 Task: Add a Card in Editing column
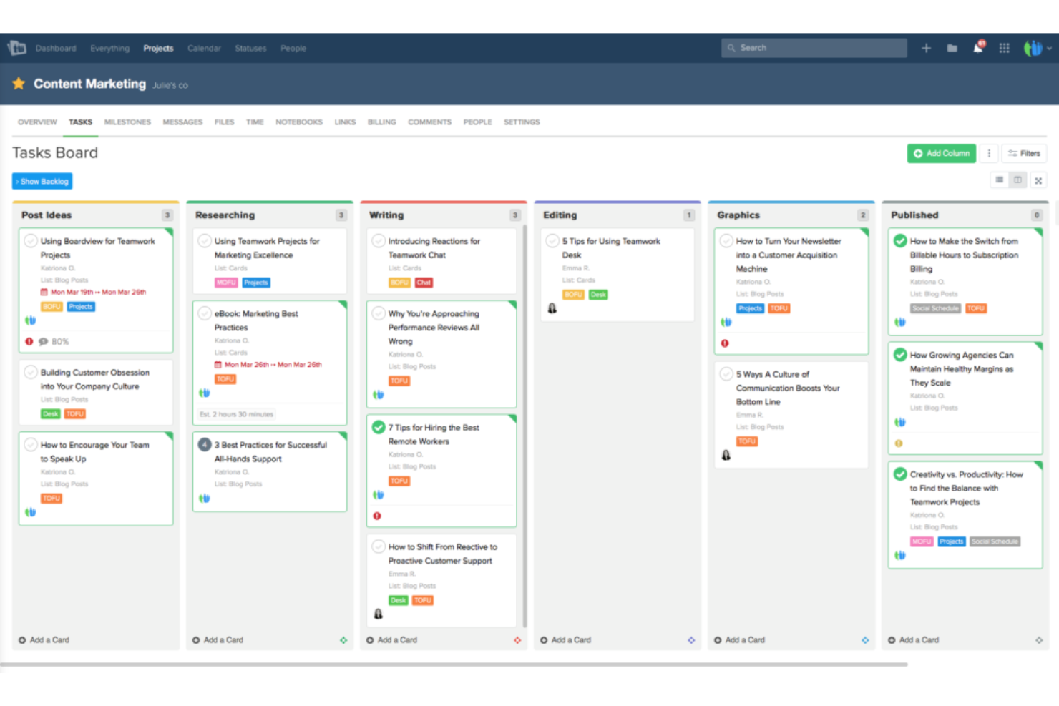coord(566,640)
